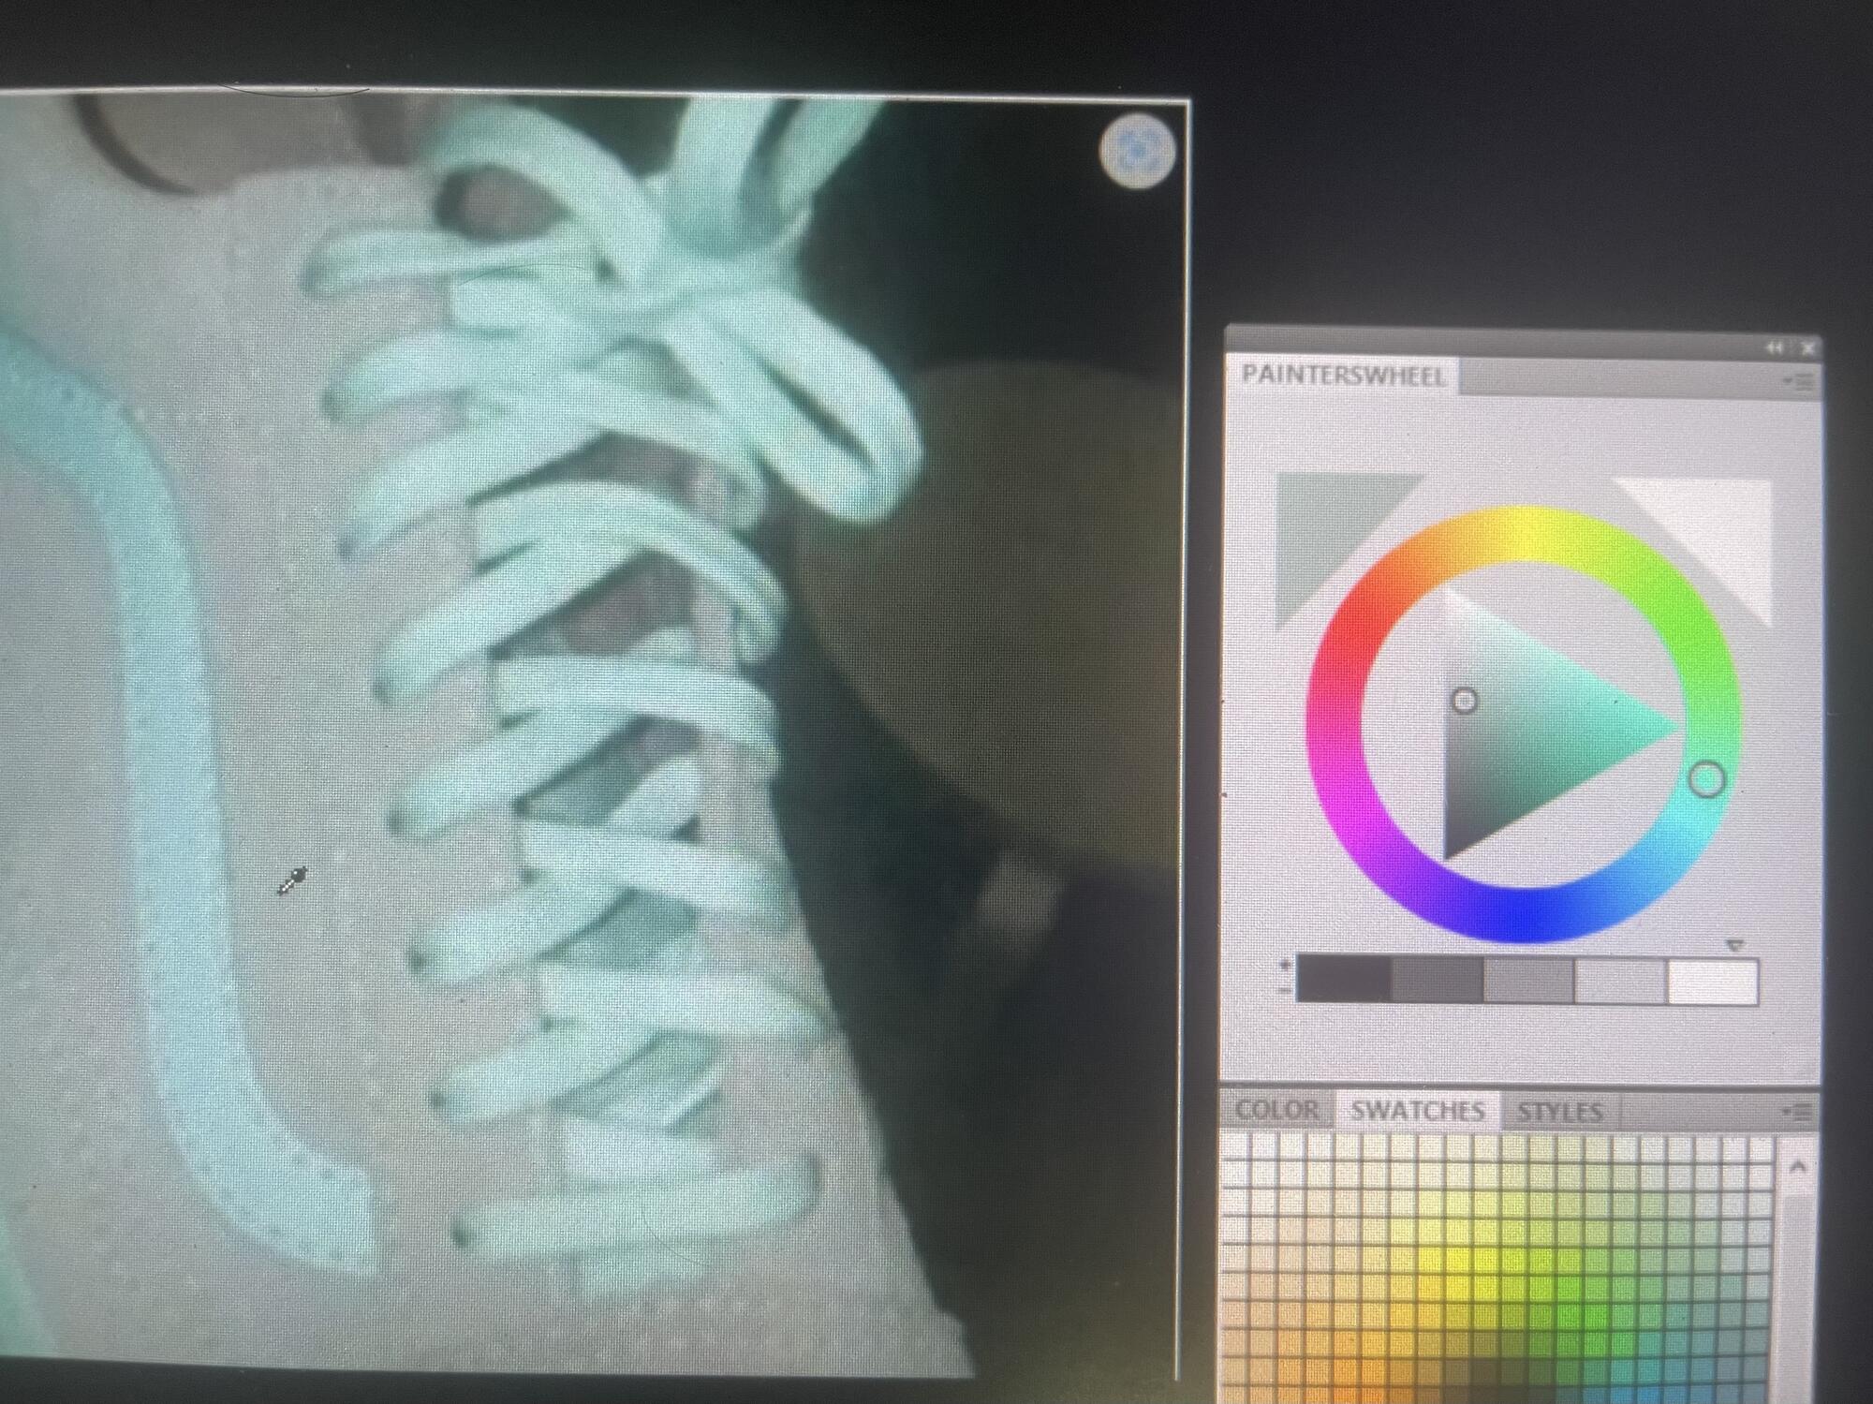Screen dimensions: 1873x1404
Task: Pick the darkest gray in the grayscale strip
Action: pos(1343,981)
